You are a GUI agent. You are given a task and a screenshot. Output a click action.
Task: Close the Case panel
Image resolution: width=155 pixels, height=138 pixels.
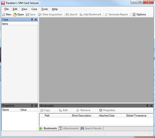(x=36, y=20)
